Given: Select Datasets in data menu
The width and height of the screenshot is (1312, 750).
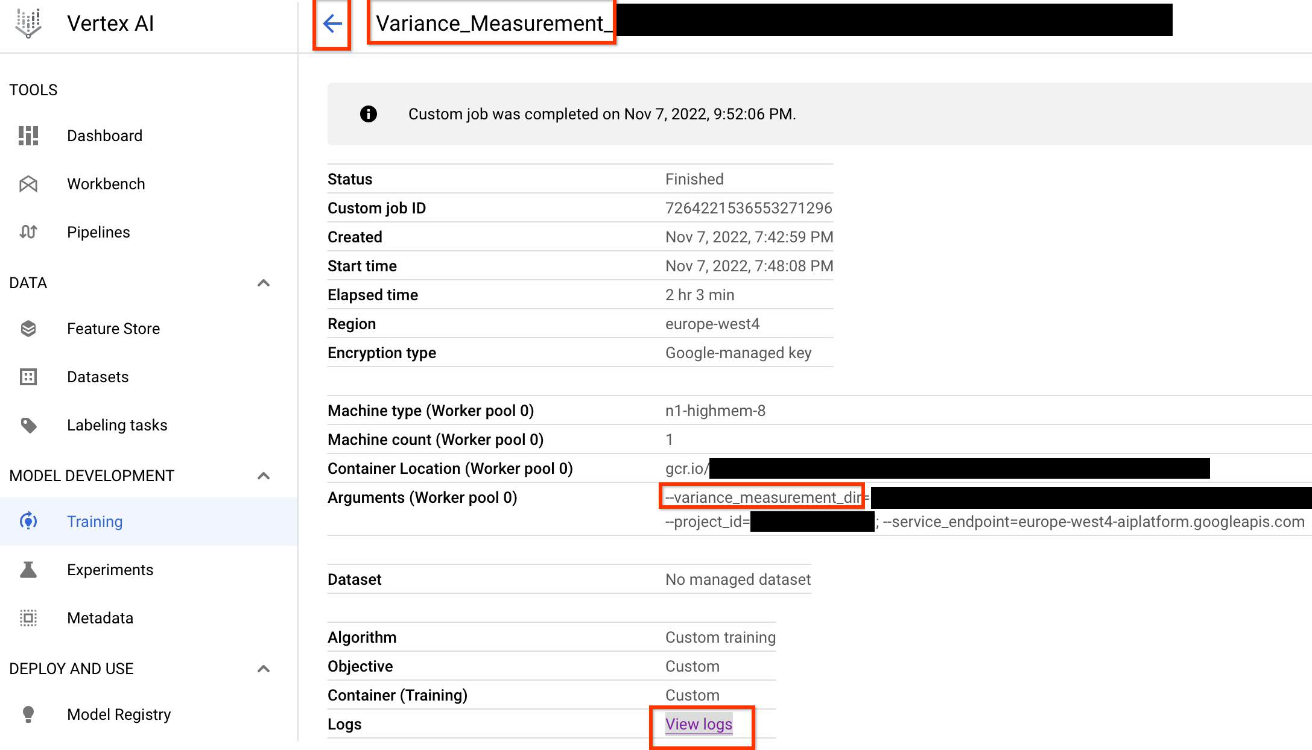Looking at the screenshot, I should pos(97,376).
